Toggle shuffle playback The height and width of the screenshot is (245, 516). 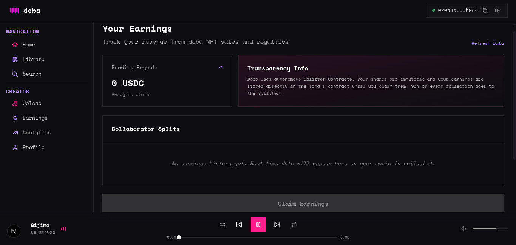222,225
